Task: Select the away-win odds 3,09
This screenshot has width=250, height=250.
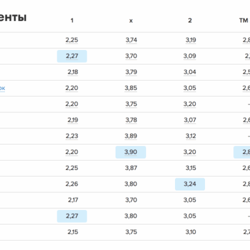Action: 189,56
